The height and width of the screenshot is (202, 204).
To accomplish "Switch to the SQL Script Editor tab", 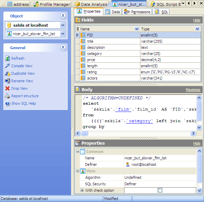I will tap(166, 4).
